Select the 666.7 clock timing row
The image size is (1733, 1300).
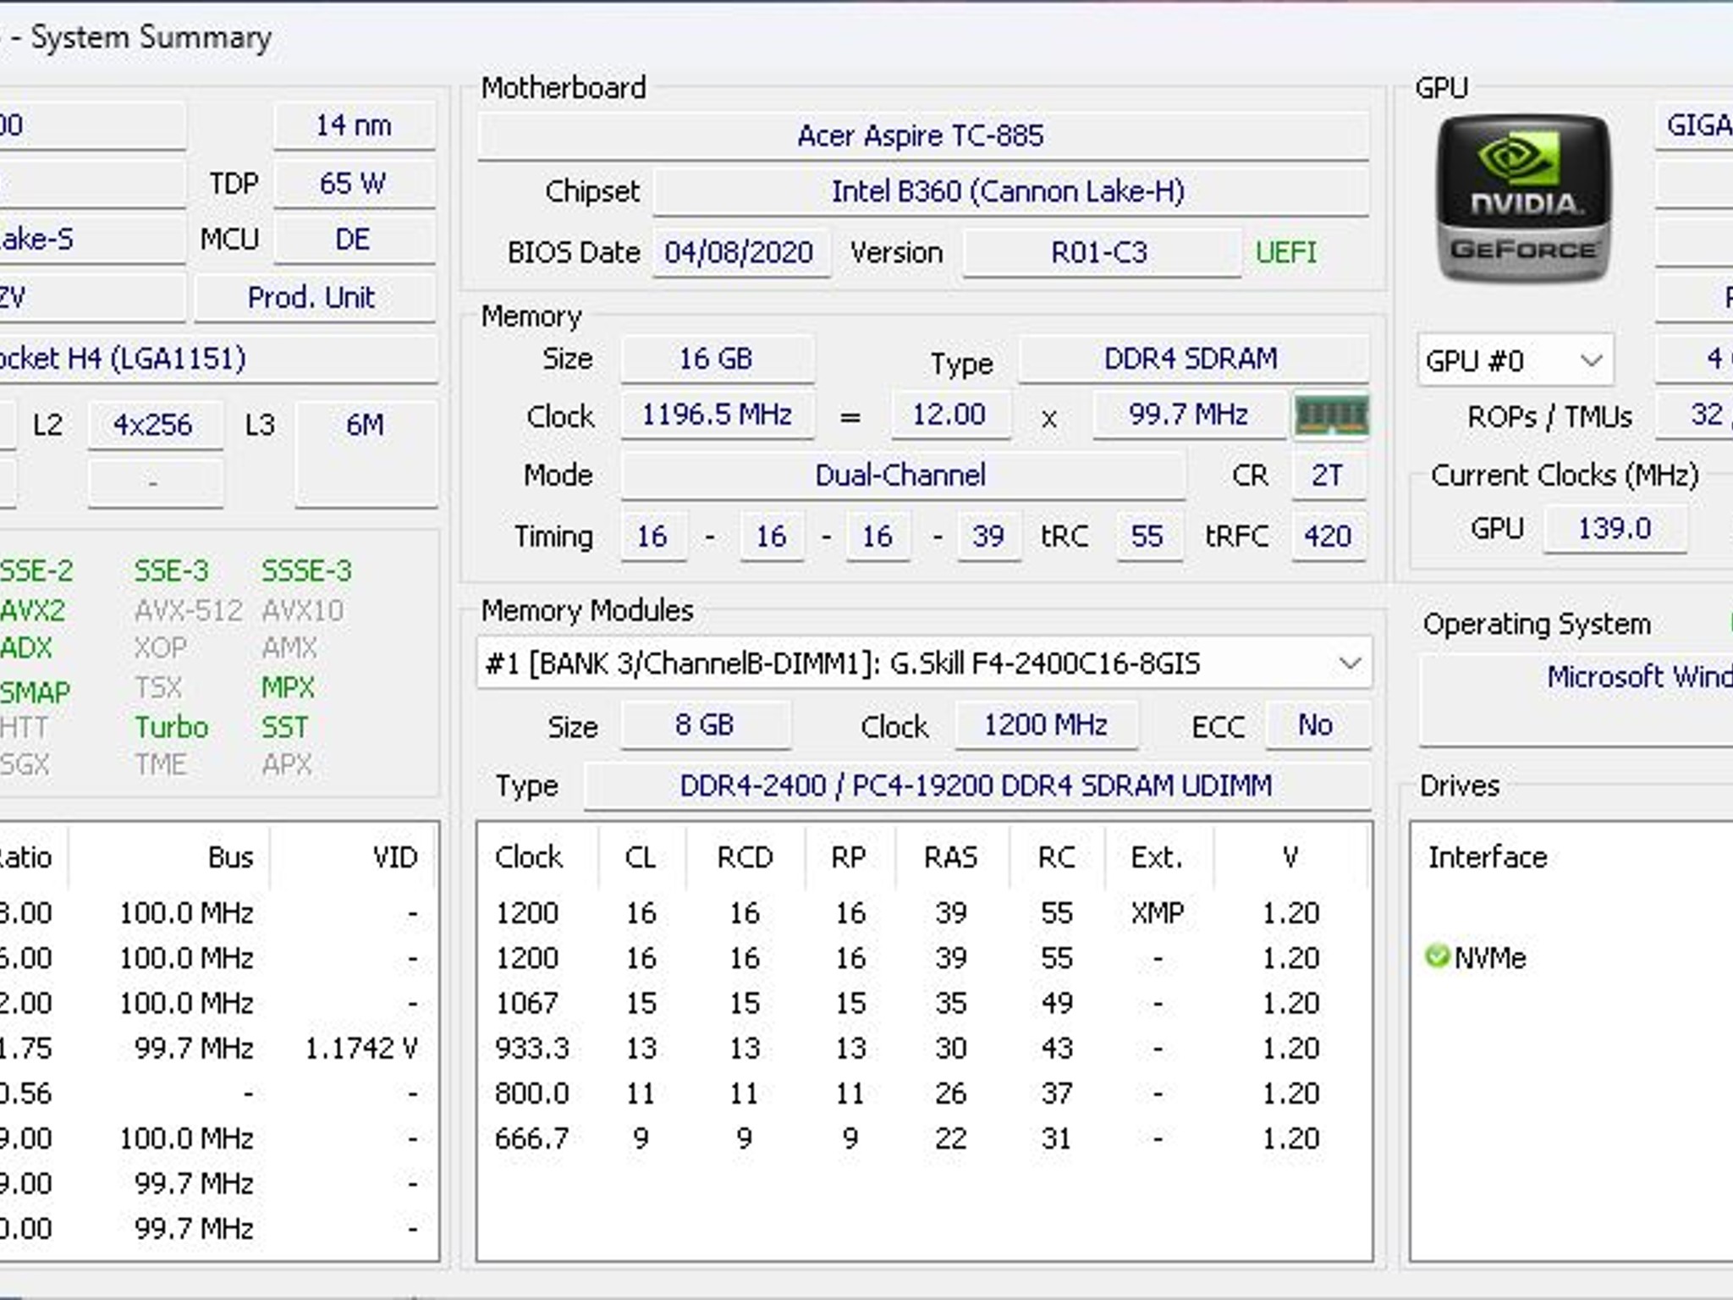pos(923,1138)
